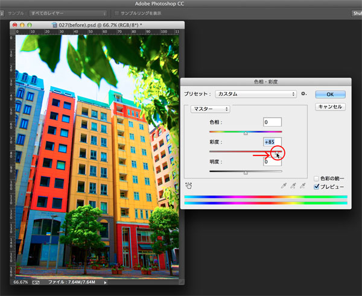The image size is (362, 296).
Task: Toggle the サンプルリングを表示 checkbox
Action: [x=116, y=13]
